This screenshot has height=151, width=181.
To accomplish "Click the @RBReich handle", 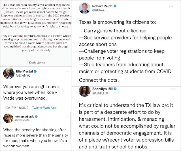I will tap(100, 10).
